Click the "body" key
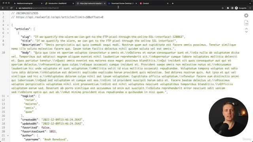Viewport: 253px width, 142px height. click(26, 52)
